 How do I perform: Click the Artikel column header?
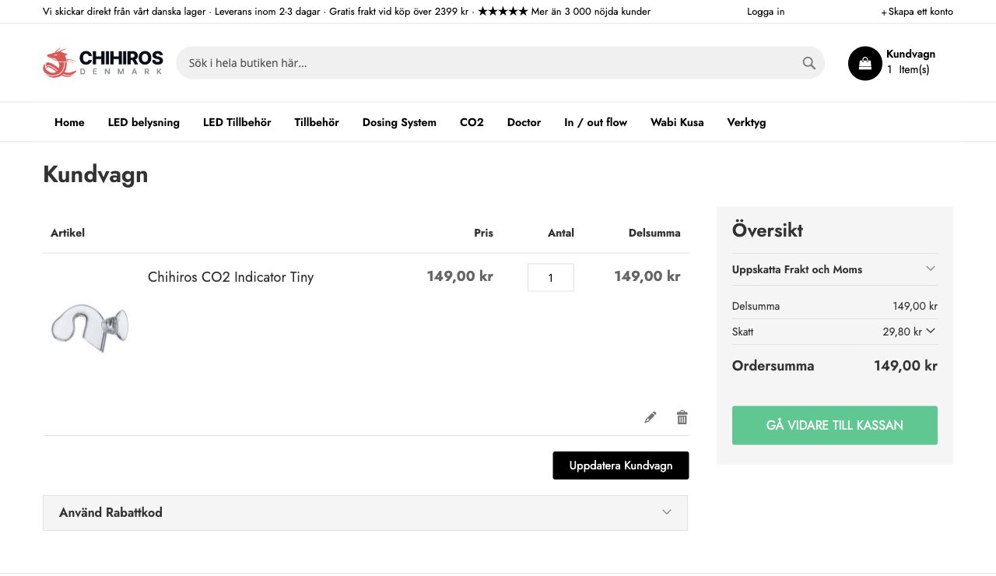68,233
